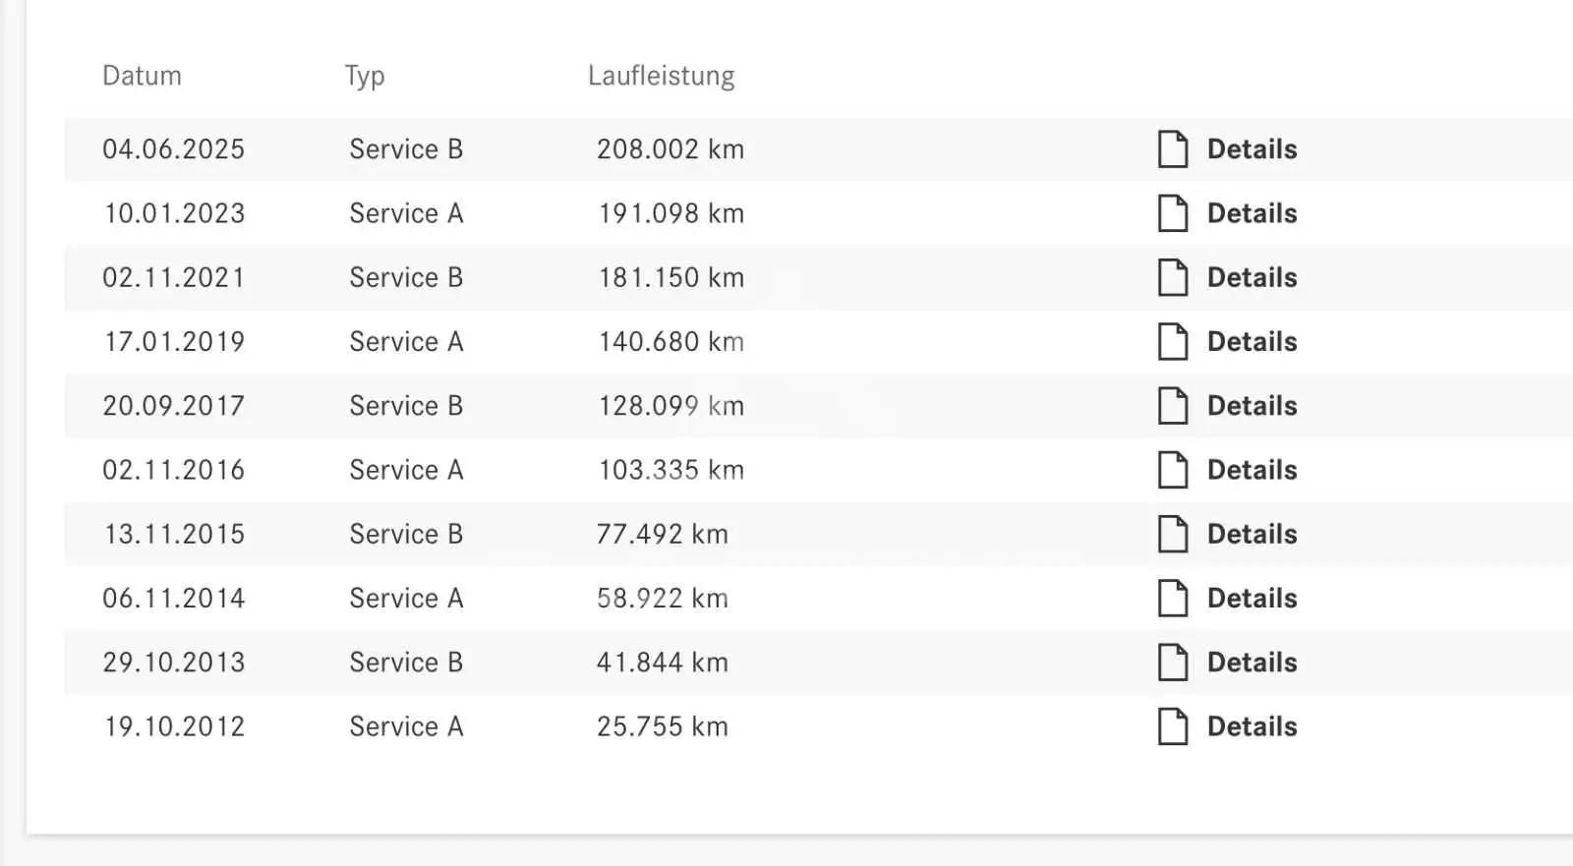Open Details for 10.01.2023 Service A
Image resolution: width=1573 pixels, height=866 pixels.
click(x=1252, y=213)
